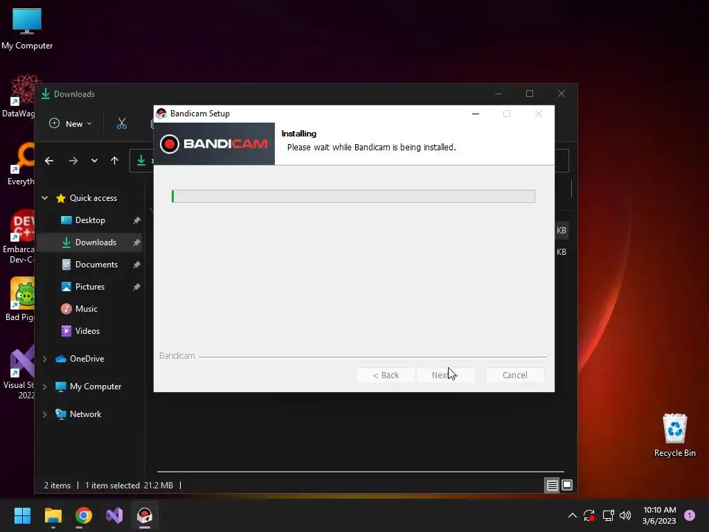Click the Cut scissors icon in File Explorer
709x532 pixels.
(x=122, y=123)
